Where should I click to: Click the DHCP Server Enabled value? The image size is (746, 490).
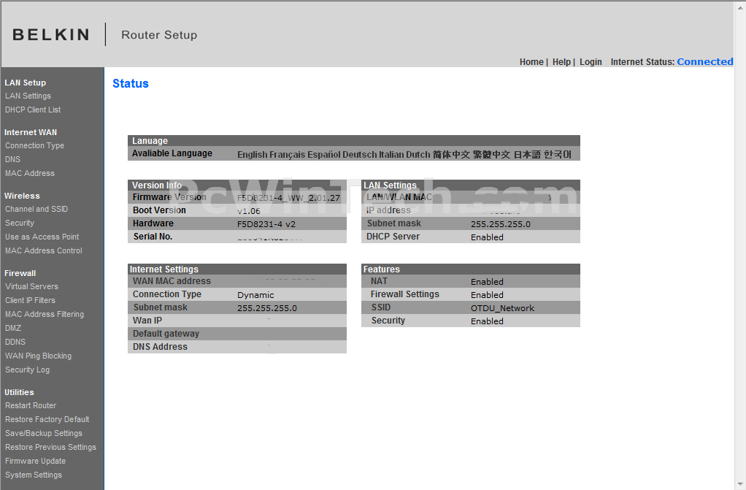pos(487,237)
